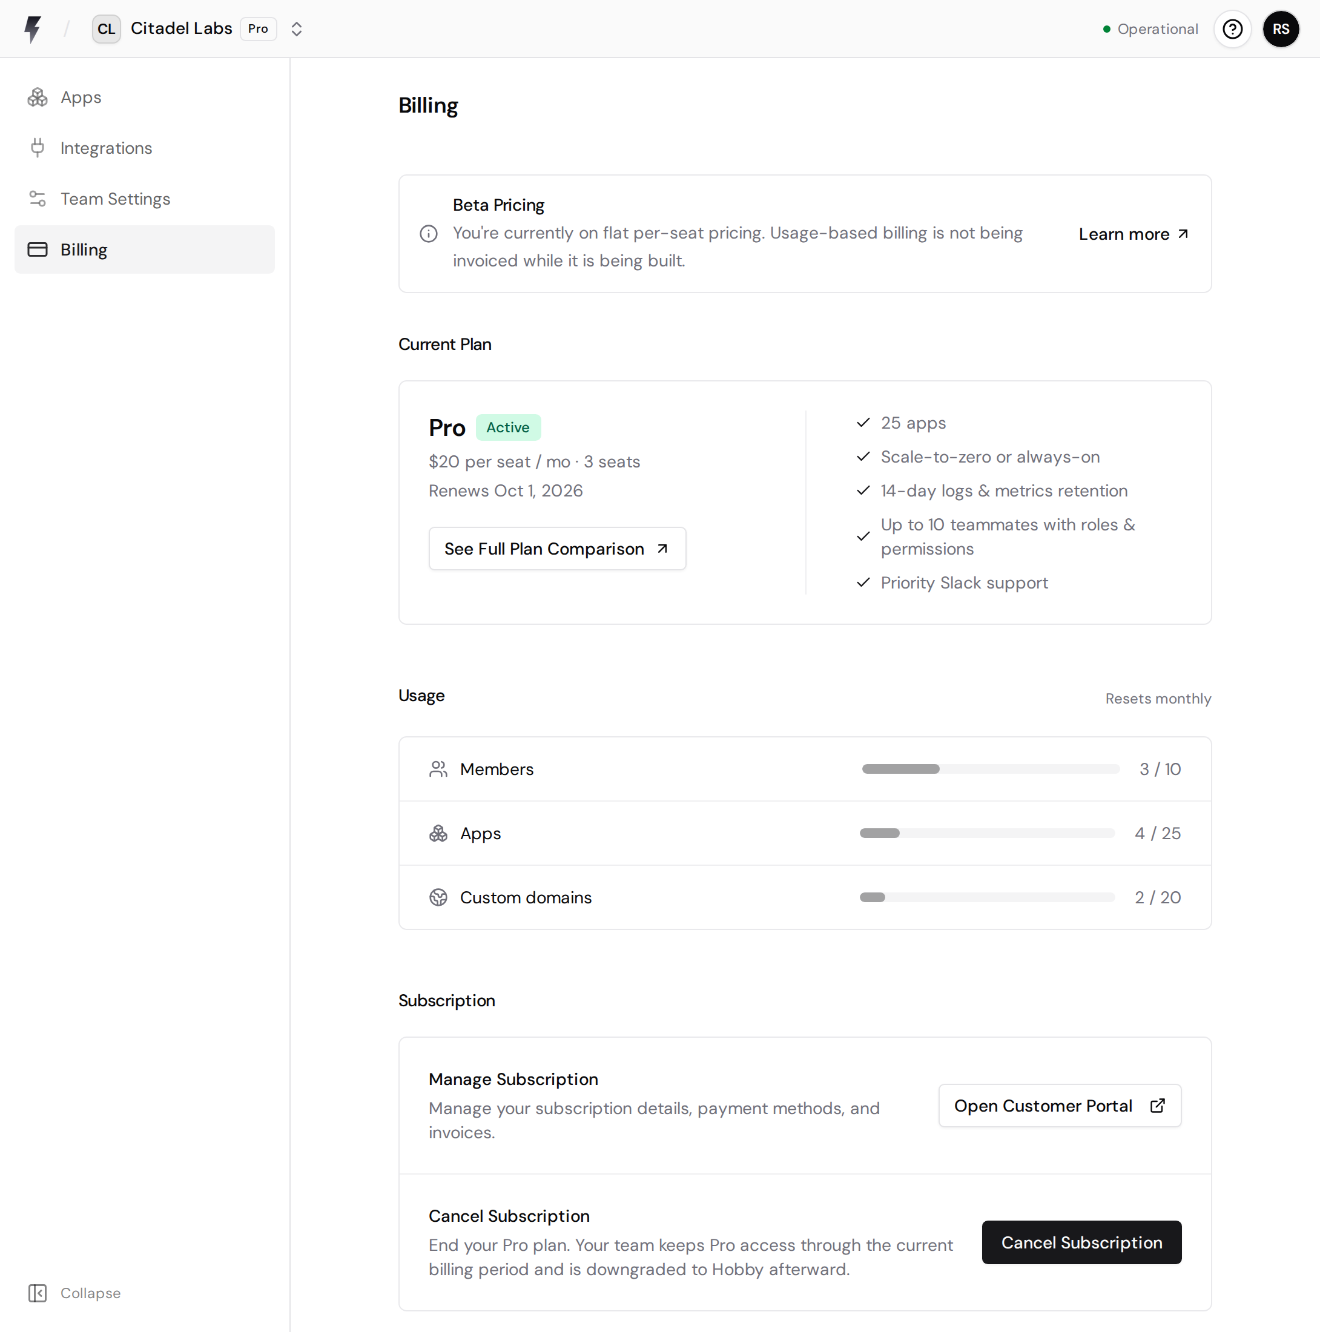Open the Learn more link

(x=1133, y=234)
